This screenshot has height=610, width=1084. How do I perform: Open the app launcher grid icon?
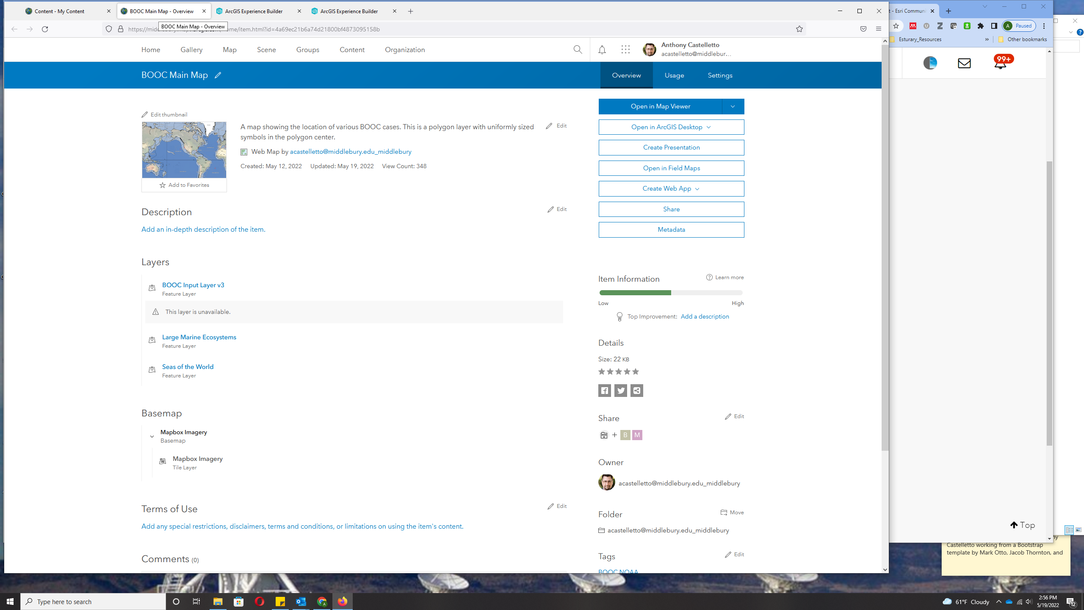coord(625,50)
